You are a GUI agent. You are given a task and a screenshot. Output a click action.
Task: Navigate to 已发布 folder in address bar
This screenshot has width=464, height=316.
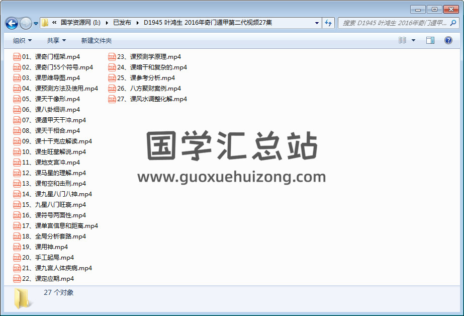pos(122,23)
